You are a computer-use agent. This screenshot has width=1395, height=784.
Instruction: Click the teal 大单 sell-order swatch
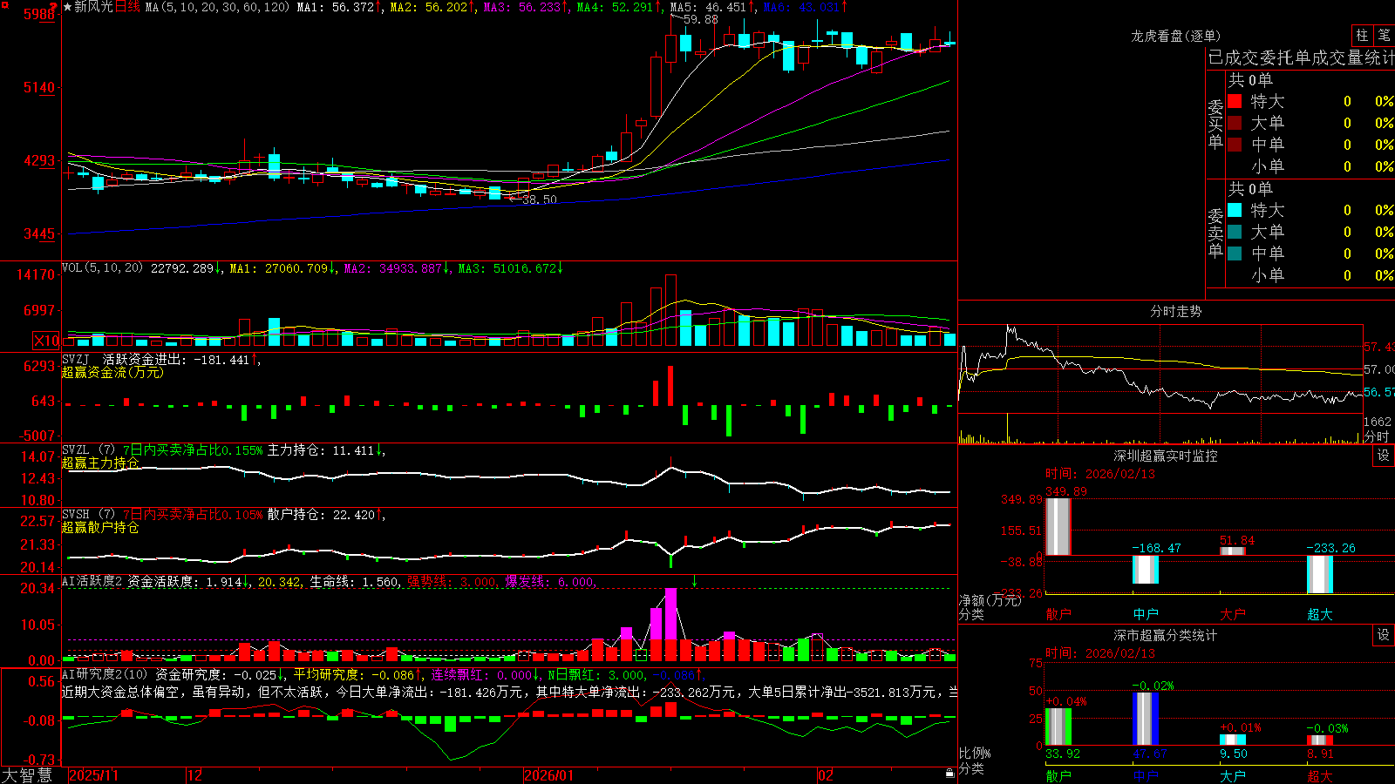coord(1235,232)
